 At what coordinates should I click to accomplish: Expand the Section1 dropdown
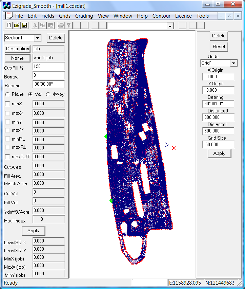[37, 38]
